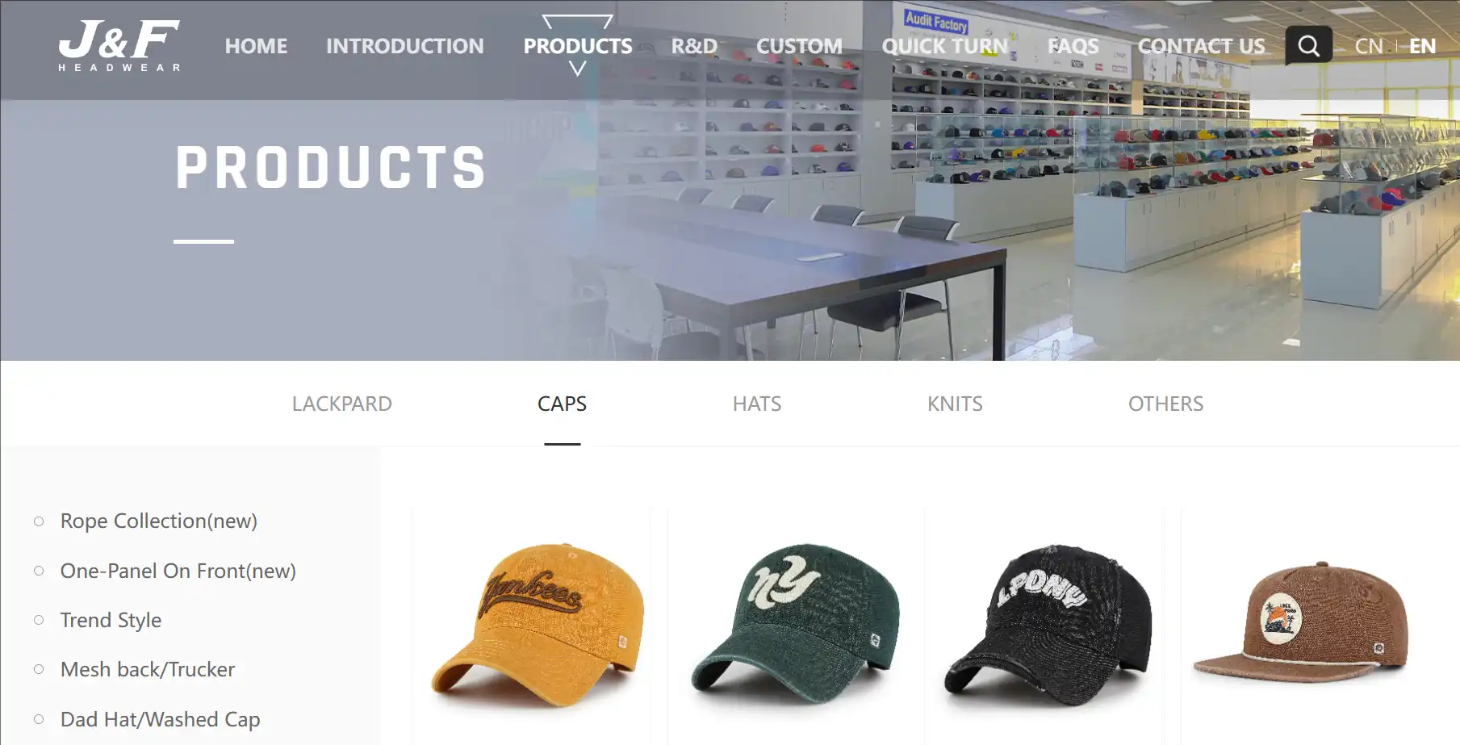The width and height of the screenshot is (1460, 745).
Task: Switch language to CN
Action: (x=1369, y=46)
